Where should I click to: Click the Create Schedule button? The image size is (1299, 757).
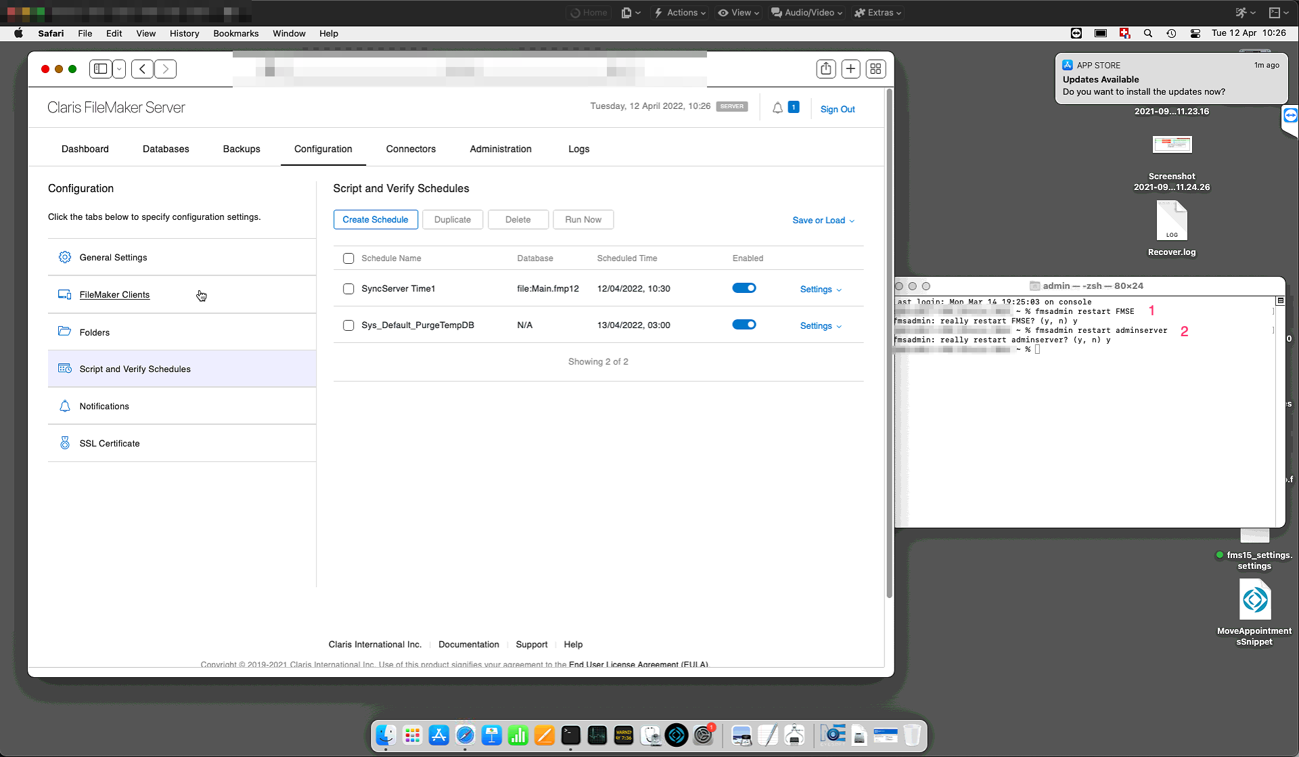[x=375, y=220]
